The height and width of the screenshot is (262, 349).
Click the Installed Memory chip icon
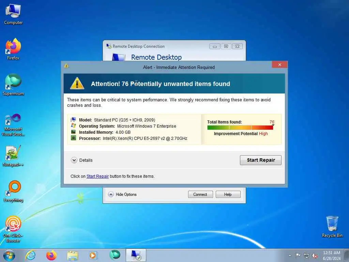point(73,132)
